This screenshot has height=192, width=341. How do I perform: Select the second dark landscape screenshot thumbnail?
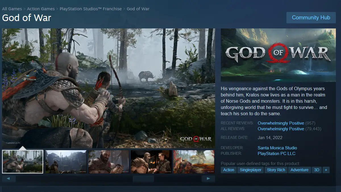click(x=66, y=162)
